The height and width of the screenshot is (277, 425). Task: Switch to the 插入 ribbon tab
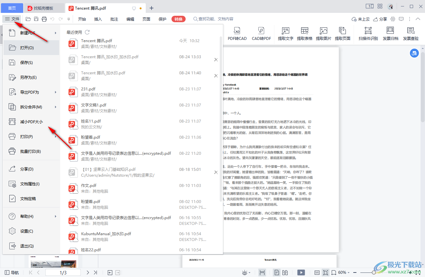(98, 19)
